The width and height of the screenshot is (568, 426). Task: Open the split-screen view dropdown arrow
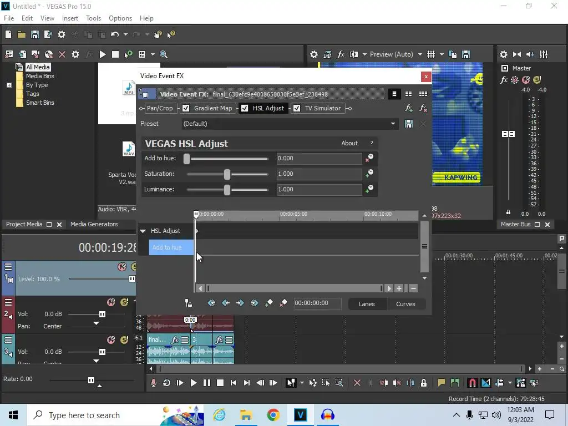tap(364, 54)
